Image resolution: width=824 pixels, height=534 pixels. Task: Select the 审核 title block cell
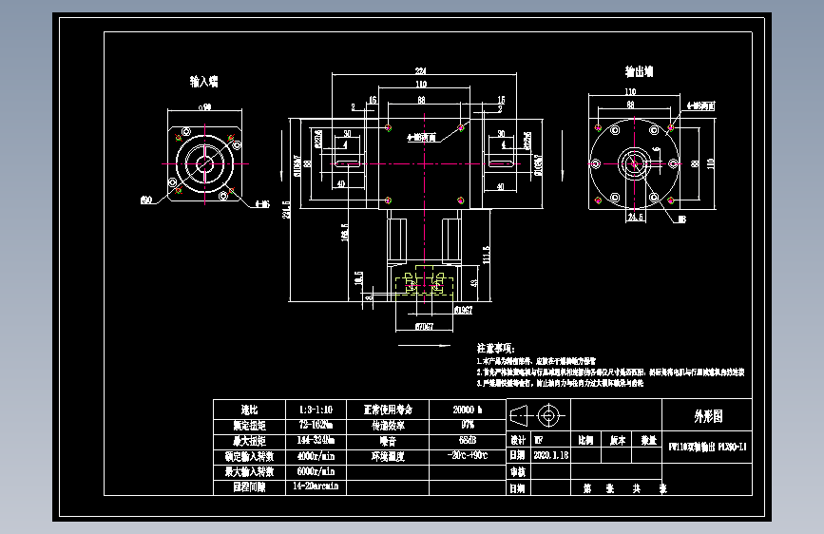point(518,472)
